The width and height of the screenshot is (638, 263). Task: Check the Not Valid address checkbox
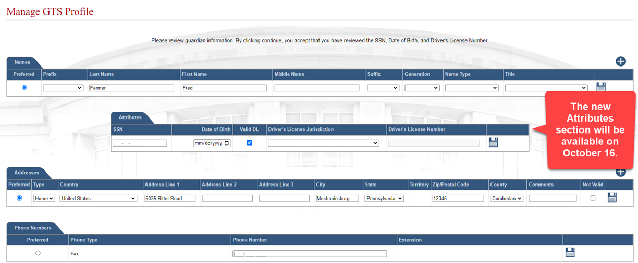593,198
